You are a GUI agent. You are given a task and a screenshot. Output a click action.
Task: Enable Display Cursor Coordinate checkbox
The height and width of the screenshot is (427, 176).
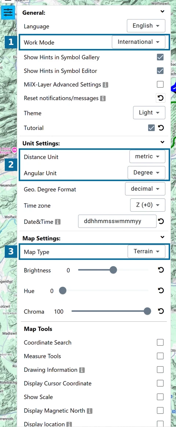pos(160,383)
